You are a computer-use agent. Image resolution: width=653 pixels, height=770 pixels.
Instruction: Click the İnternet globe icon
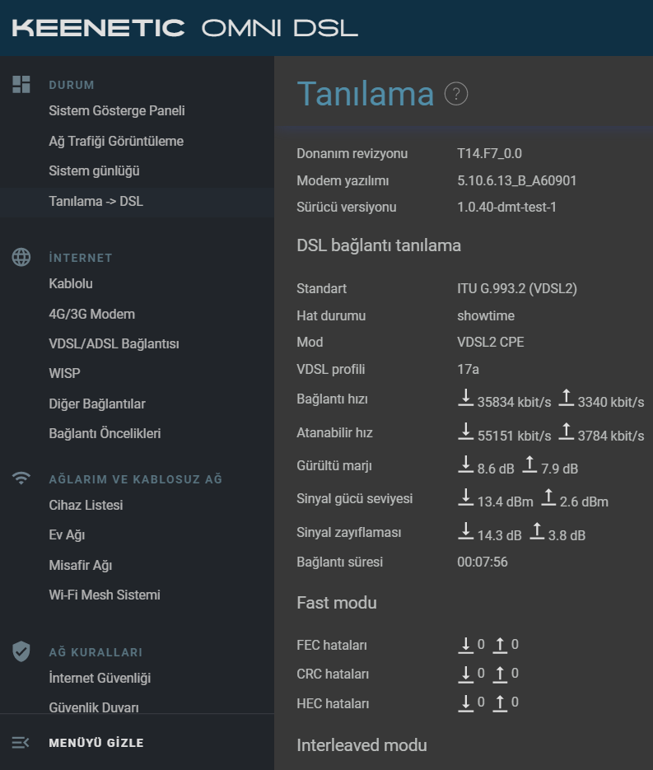coord(21,257)
